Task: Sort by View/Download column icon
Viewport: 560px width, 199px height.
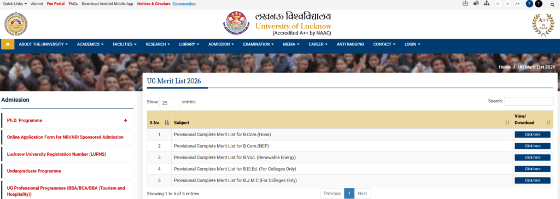Action: click(548, 122)
